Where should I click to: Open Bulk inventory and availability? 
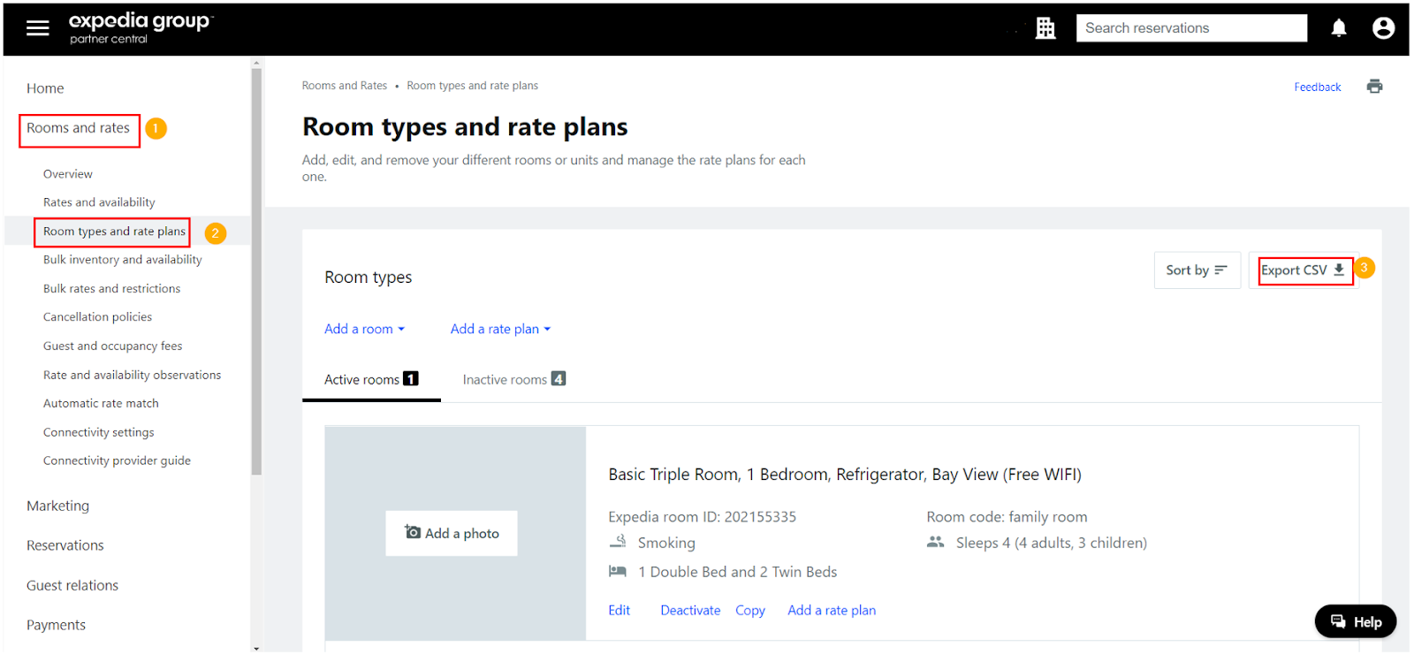pos(122,260)
